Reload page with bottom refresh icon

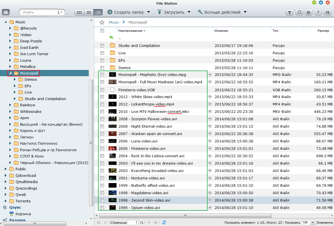pyautogui.click(x=164, y=222)
